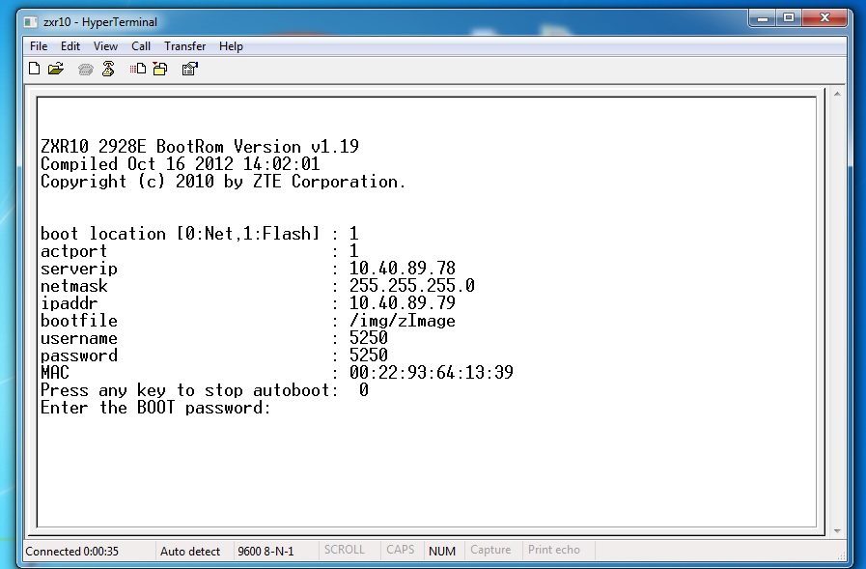Screen dimensions: 866x569
Task: Close the HyperTerminal window
Action: [824, 18]
